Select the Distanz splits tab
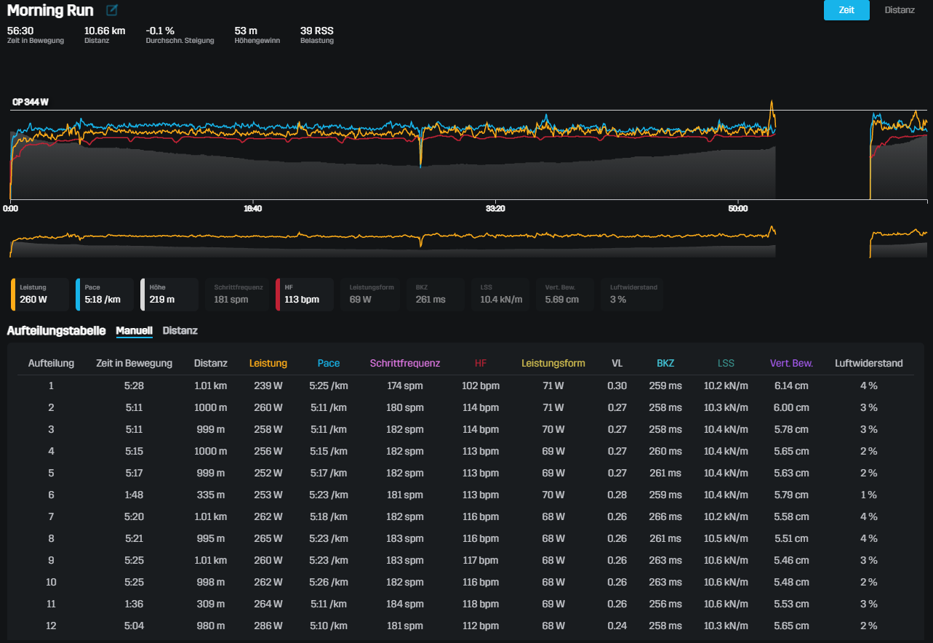This screenshot has height=643, width=933. [180, 331]
